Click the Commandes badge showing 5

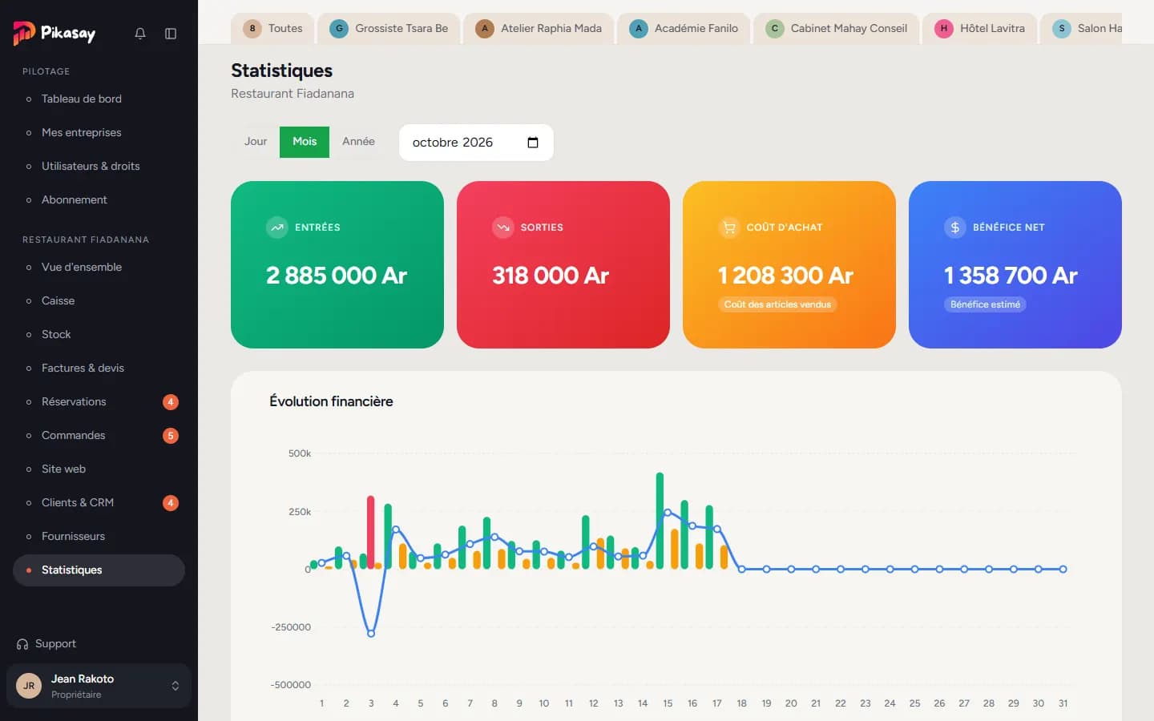171,436
